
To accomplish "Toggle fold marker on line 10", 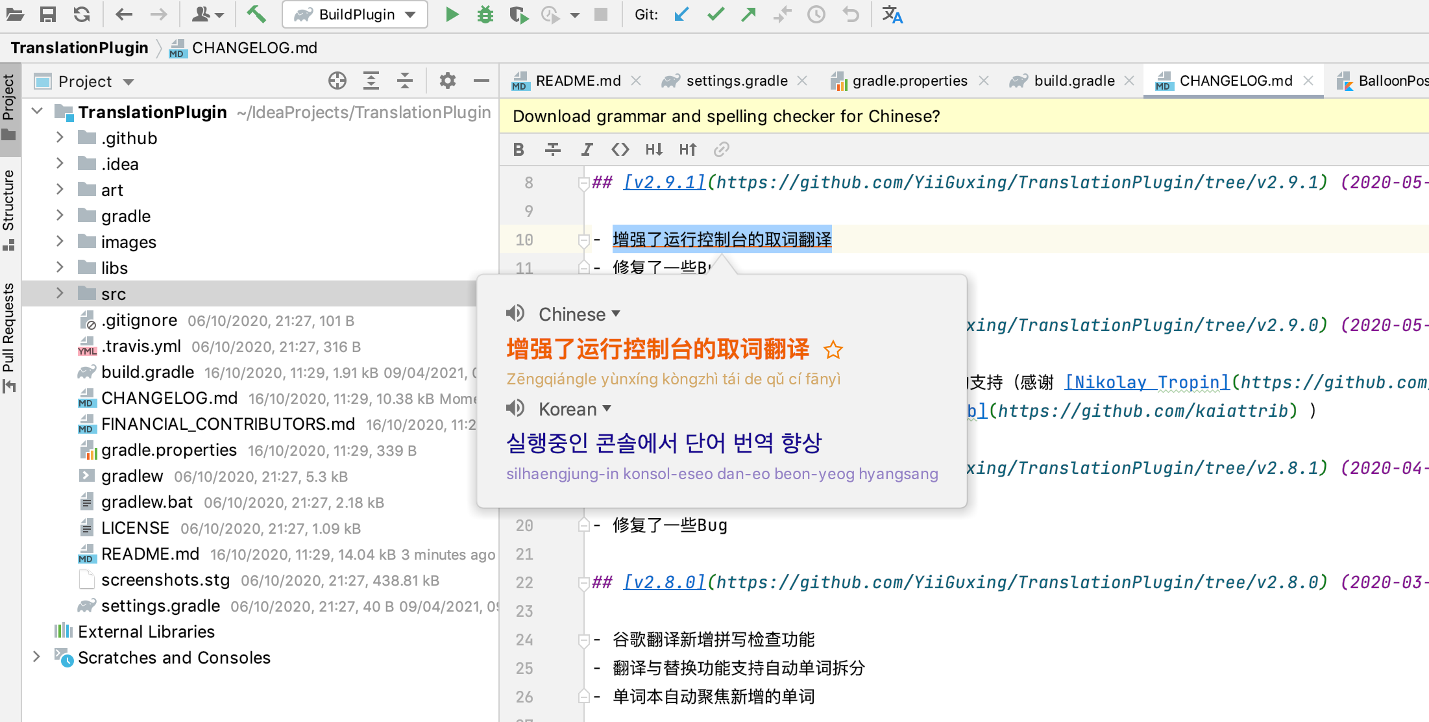I will point(583,241).
